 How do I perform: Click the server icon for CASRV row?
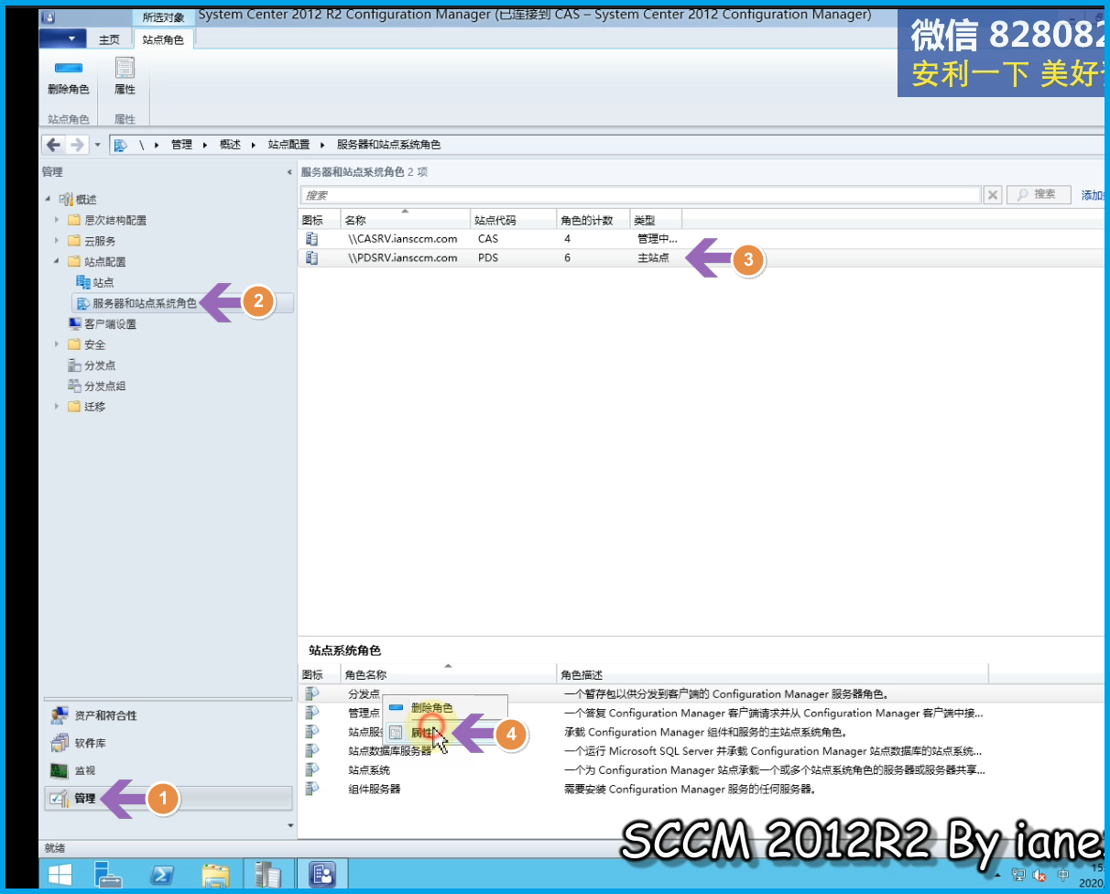click(311, 239)
